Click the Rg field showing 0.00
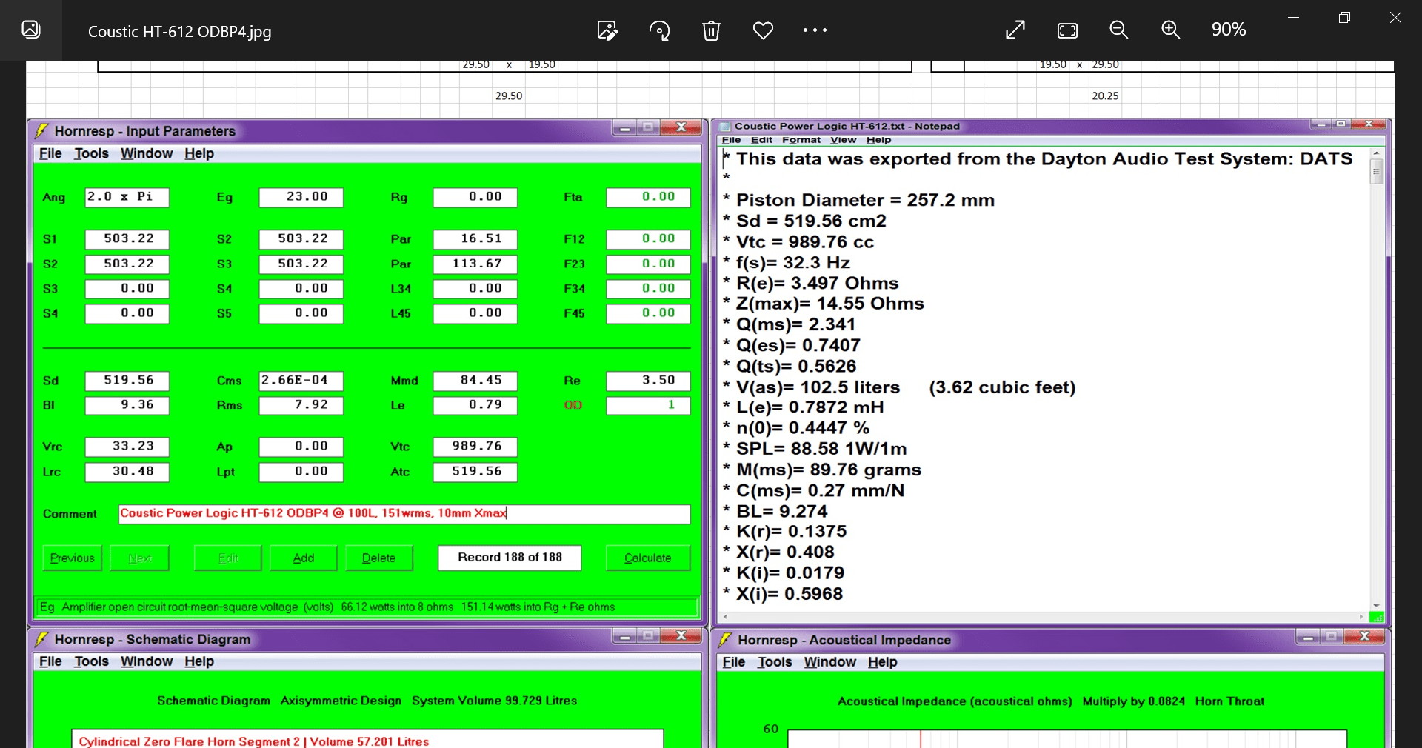Screen dimensions: 1422x748 pyautogui.click(x=475, y=197)
